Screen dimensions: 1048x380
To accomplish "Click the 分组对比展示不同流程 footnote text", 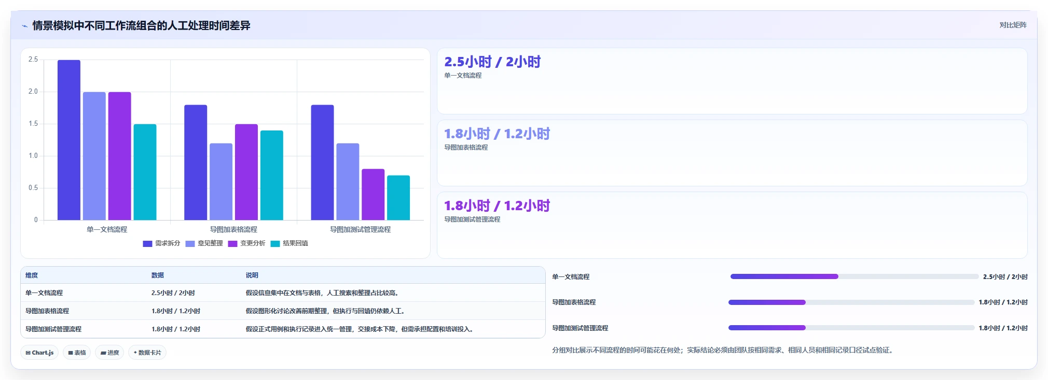I will coord(724,350).
